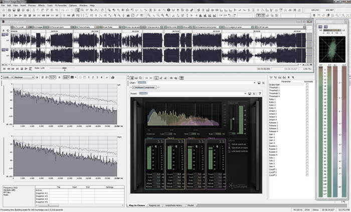The height and width of the screenshot is (212, 351).
Task: Click the Save plug-in preset disk icon
Action: [250, 94]
